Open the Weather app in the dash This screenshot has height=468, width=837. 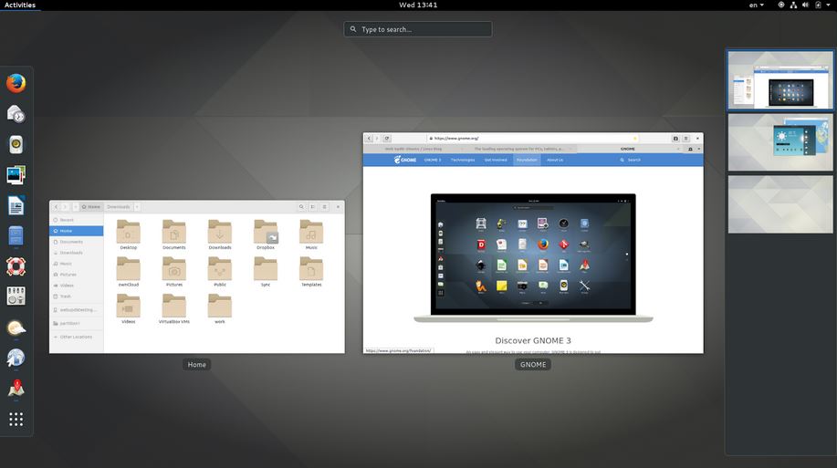16,328
